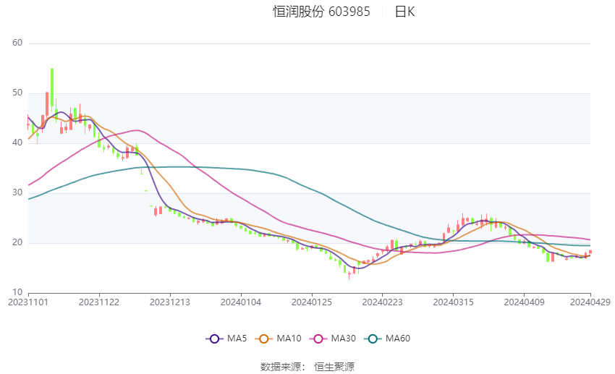
Task: Select x-axis date label 20240125
Action: (312, 302)
